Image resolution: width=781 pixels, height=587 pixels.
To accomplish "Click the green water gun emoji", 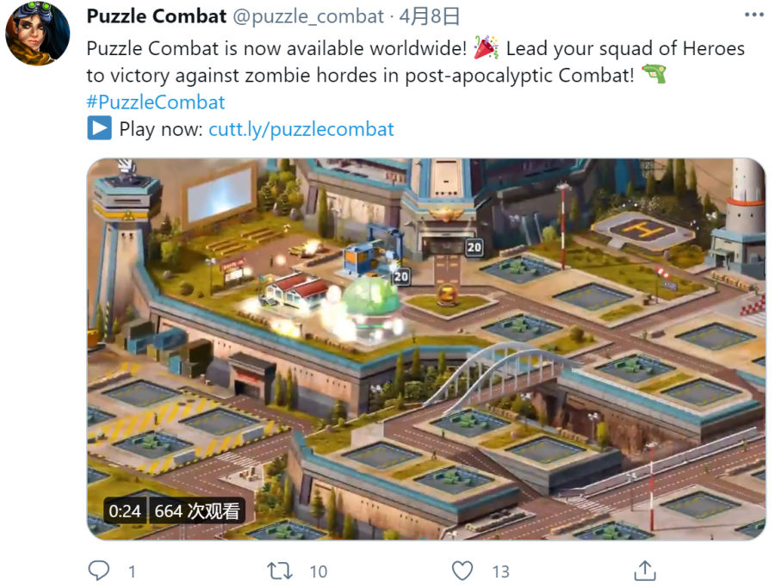I will (654, 74).
